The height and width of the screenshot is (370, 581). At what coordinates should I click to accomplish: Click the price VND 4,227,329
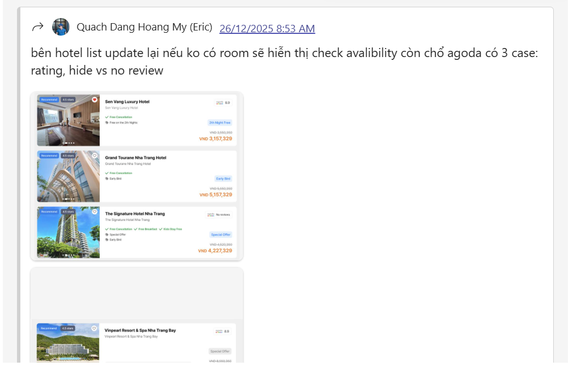point(215,251)
